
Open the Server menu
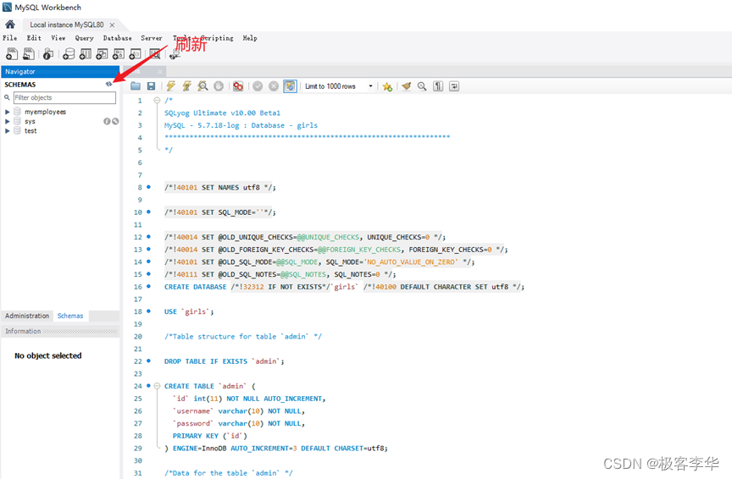[x=152, y=38]
